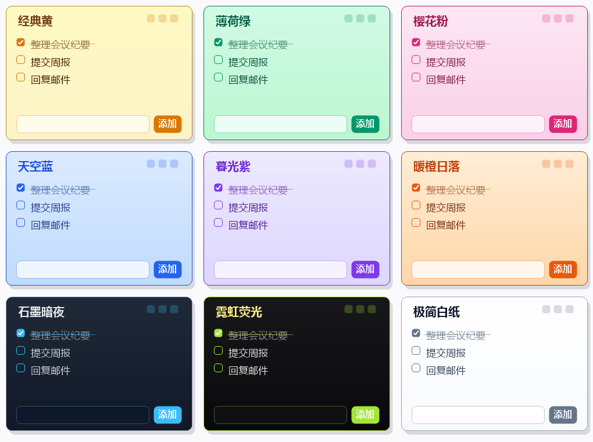Uncheck 整理会议纪要 in the 薄荷绿 card
Viewport: 593px width, 442px height.
coord(218,42)
